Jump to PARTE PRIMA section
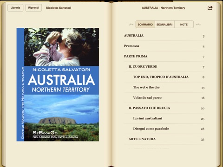 164,57
